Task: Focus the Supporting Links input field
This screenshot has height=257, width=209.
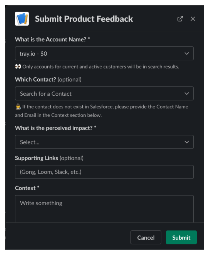Action: (104, 172)
